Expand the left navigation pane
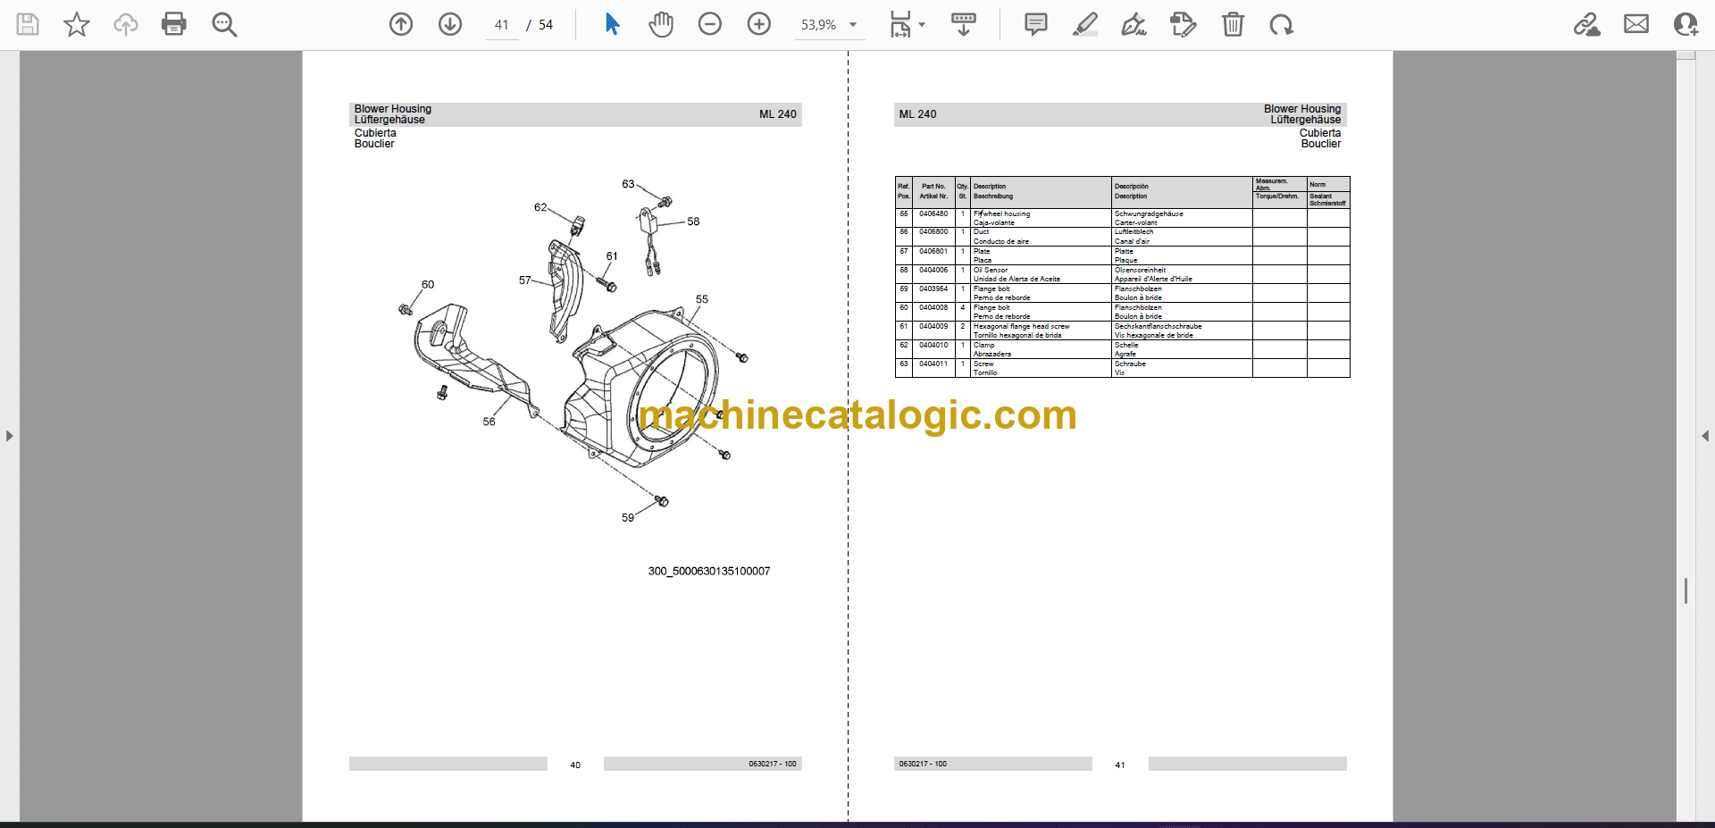The width and height of the screenshot is (1715, 828). (9, 436)
